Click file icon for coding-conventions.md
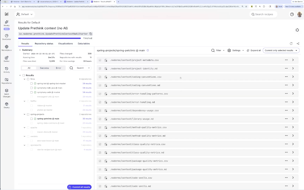 (x=106, y=85)
